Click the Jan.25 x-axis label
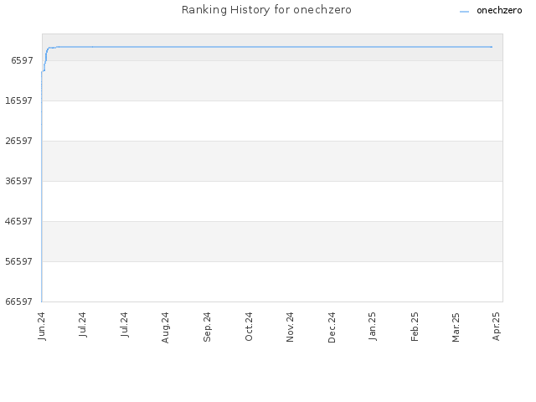 [x=372, y=326]
